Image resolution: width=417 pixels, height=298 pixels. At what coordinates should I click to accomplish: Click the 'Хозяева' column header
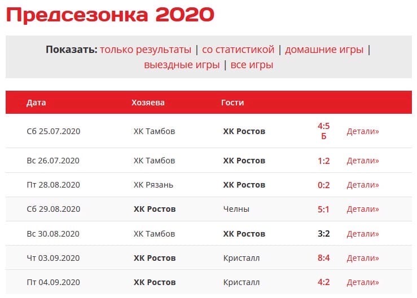pyautogui.click(x=148, y=103)
